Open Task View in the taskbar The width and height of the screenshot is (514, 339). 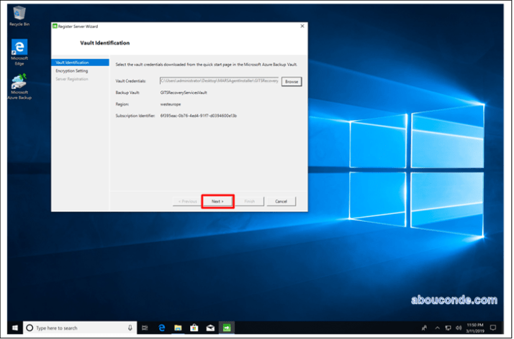pyautogui.click(x=145, y=328)
